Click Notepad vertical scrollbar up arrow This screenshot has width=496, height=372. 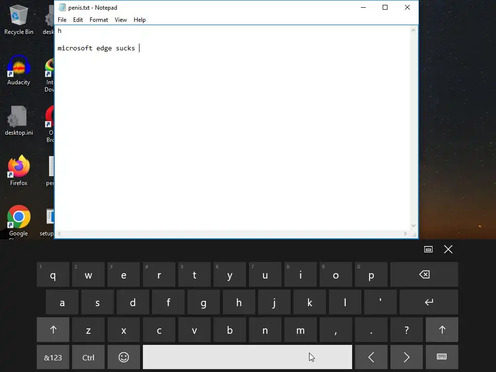point(414,30)
